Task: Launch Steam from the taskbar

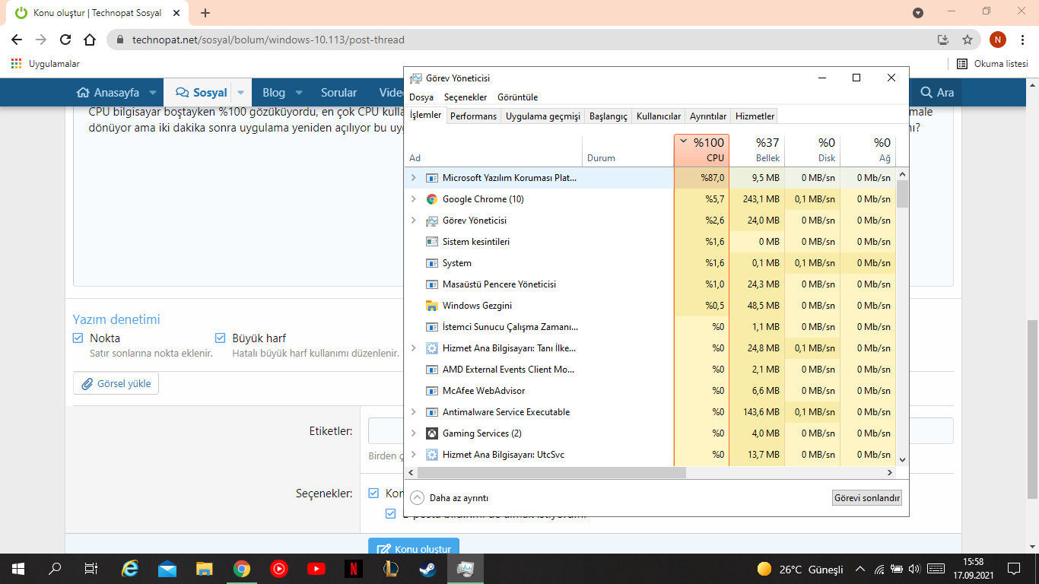Action: tap(427, 568)
